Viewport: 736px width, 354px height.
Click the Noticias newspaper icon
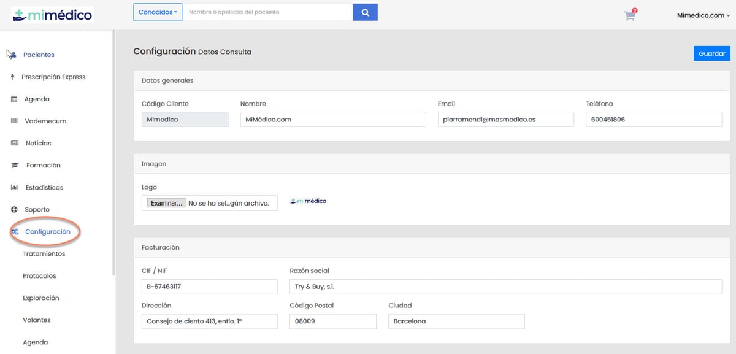(x=15, y=143)
